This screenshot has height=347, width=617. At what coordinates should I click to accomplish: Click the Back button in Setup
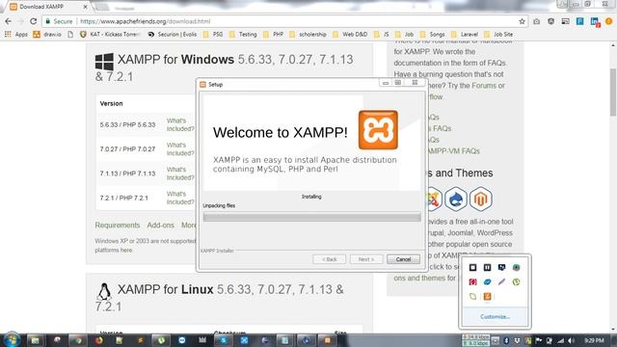(x=330, y=259)
